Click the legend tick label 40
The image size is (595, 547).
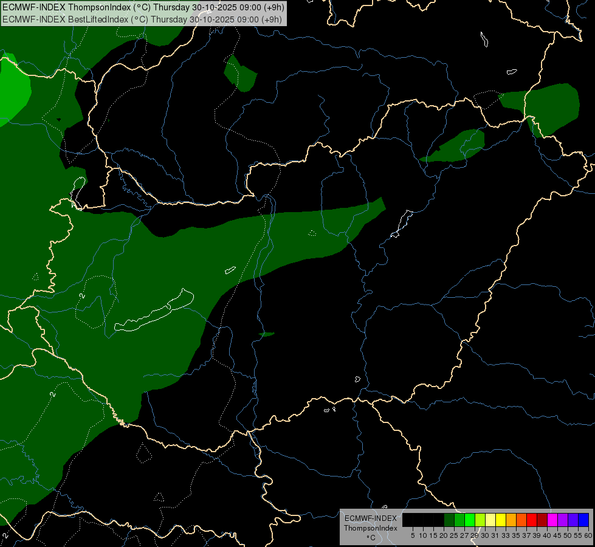tap(547, 535)
